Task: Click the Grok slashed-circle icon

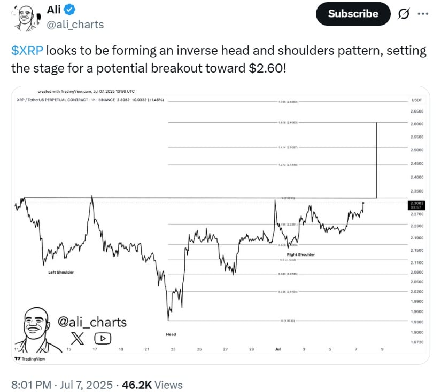Action: (403, 14)
